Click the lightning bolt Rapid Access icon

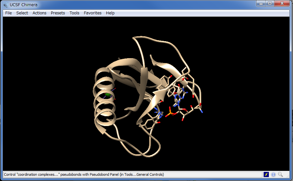pos(266,174)
